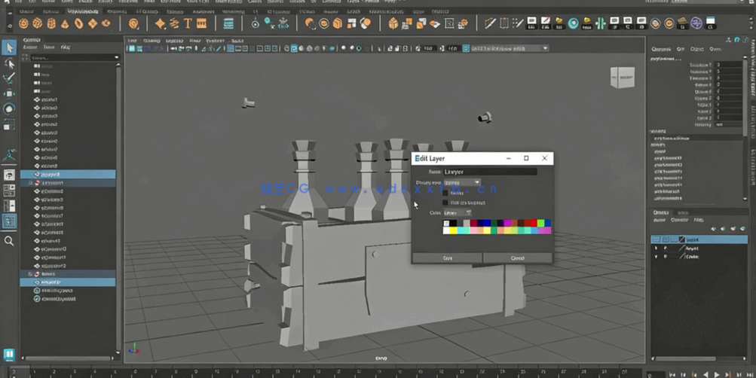Click the view cube in the viewport corner

pos(622,78)
